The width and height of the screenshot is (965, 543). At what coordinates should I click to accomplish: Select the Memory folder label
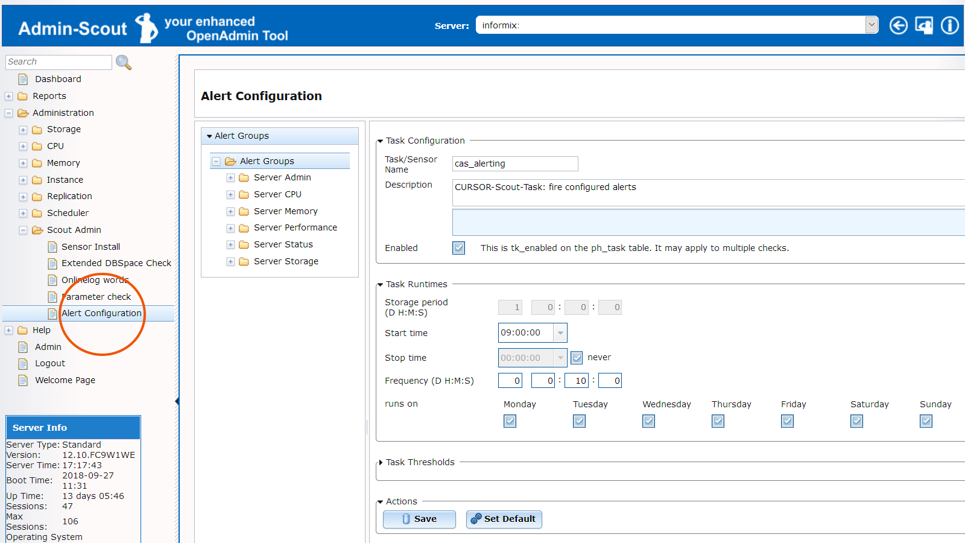[63, 163]
